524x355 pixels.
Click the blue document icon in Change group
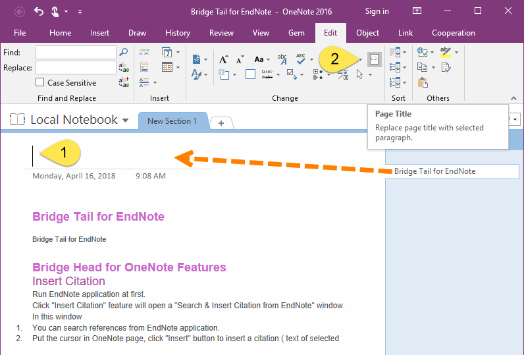tap(196, 59)
